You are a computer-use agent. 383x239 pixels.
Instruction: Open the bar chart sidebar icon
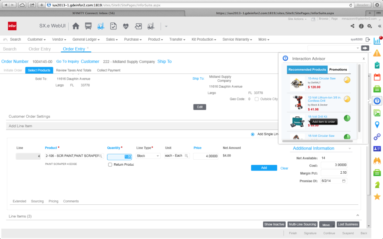click(x=377, y=41)
